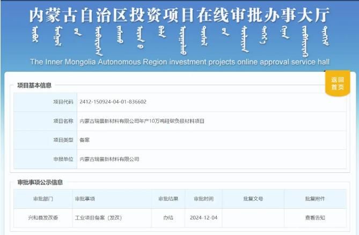The width and height of the screenshot is (359, 235).
Task: Click the 批复文号 column header
Action: [253, 199]
